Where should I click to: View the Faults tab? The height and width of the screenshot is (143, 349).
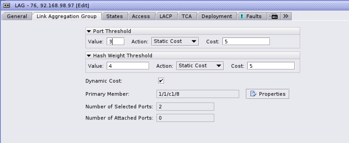pos(252,17)
